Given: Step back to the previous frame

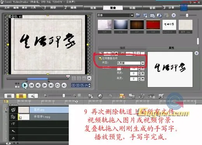Looking at the screenshot, I should pyautogui.click(x=38, y=85).
